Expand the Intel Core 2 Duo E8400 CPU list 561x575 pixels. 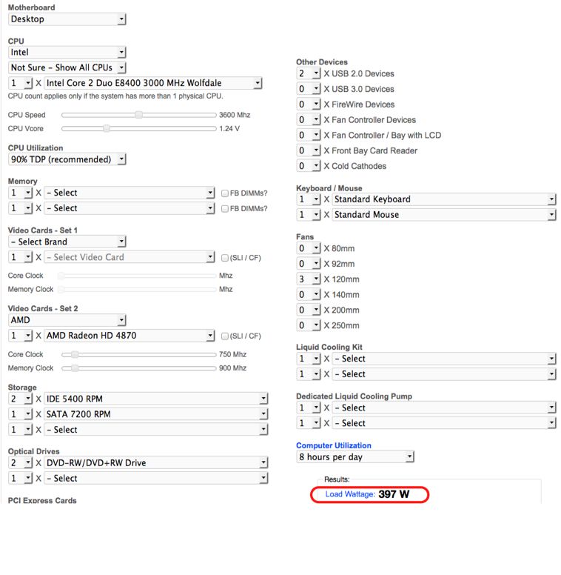pyautogui.click(x=153, y=83)
